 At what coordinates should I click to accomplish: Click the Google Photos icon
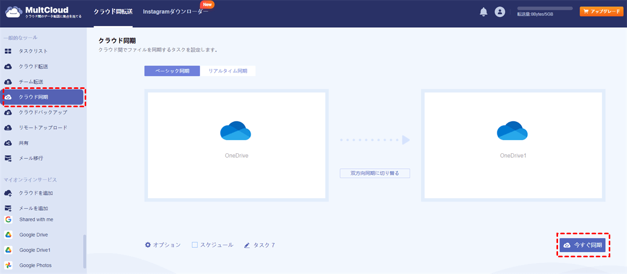[8, 265]
